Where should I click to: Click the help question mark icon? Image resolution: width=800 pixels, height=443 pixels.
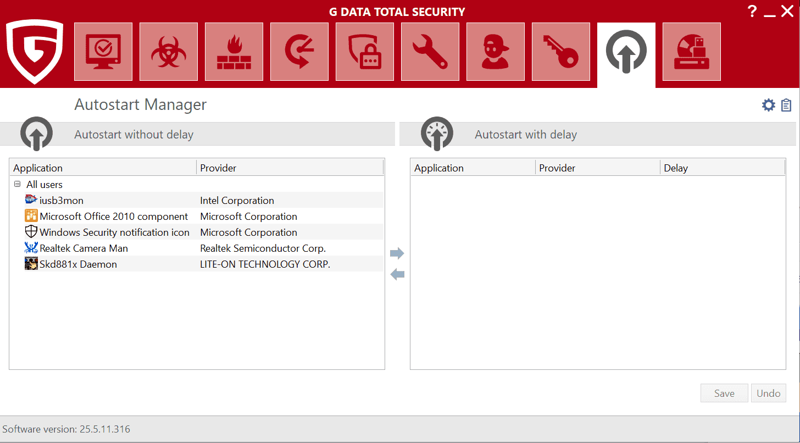tap(752, 11)
